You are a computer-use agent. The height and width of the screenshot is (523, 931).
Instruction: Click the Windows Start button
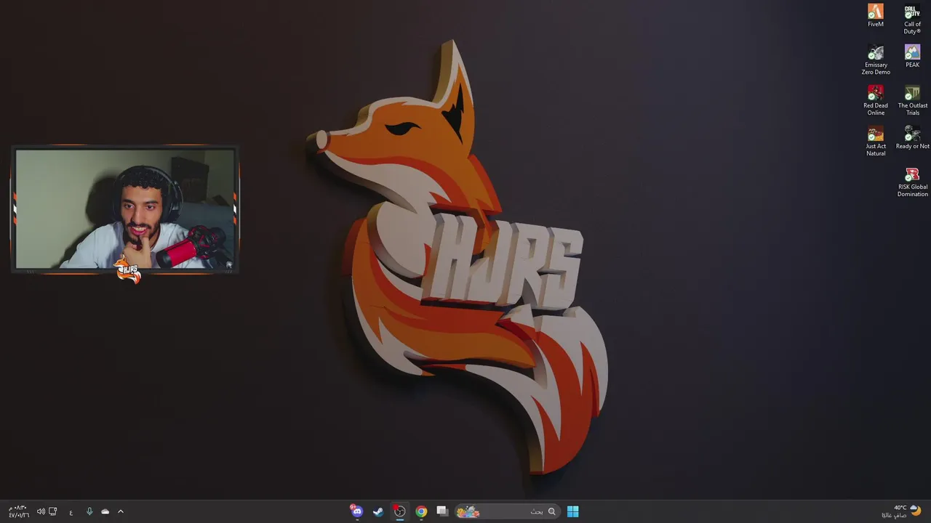click(x=572, y=511)
